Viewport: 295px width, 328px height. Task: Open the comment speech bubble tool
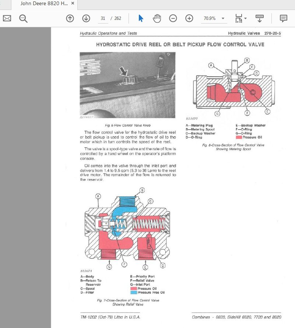(284, 18)
